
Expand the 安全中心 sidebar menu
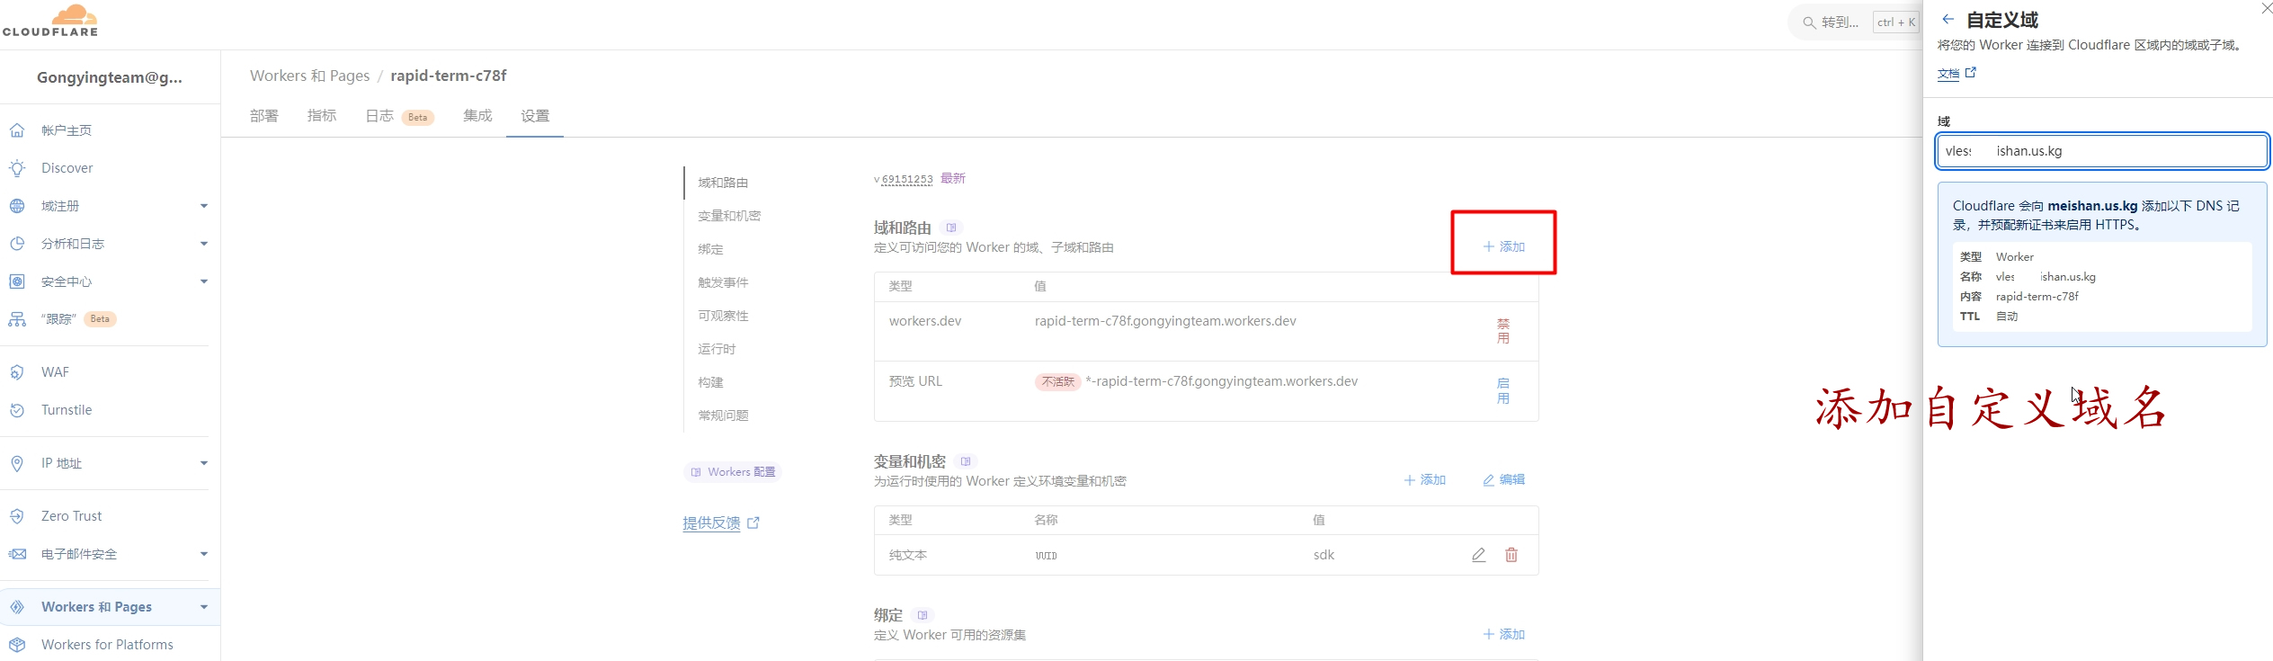click(204, 281)
